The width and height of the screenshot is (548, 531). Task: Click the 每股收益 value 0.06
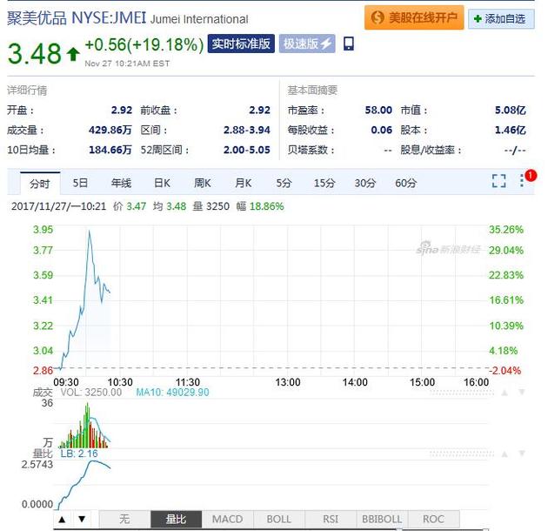382,130
